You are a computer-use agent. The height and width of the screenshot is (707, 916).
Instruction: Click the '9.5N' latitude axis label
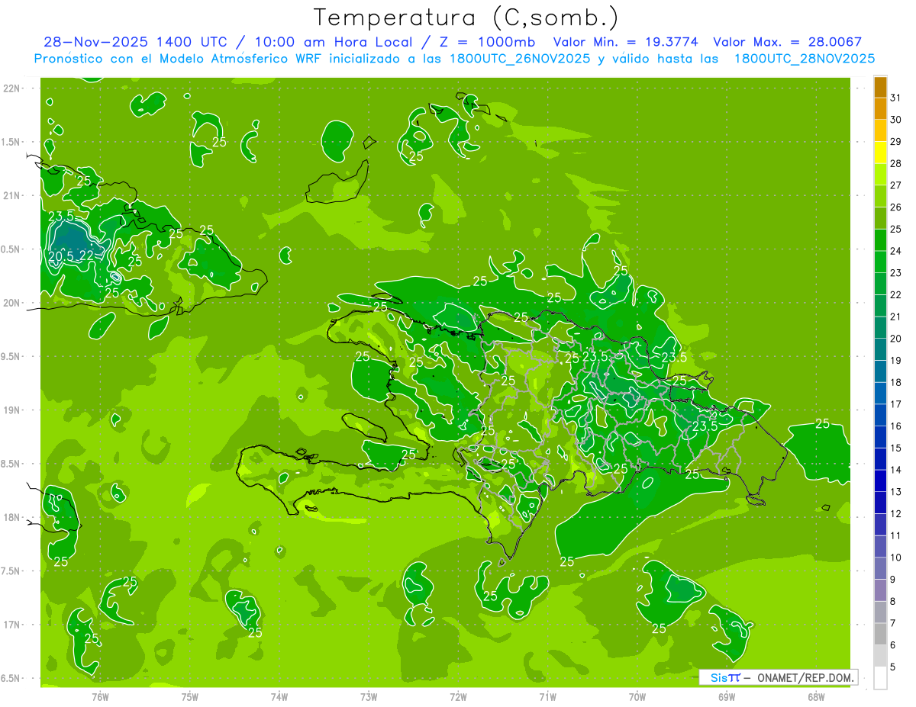[x=11, y=356]
